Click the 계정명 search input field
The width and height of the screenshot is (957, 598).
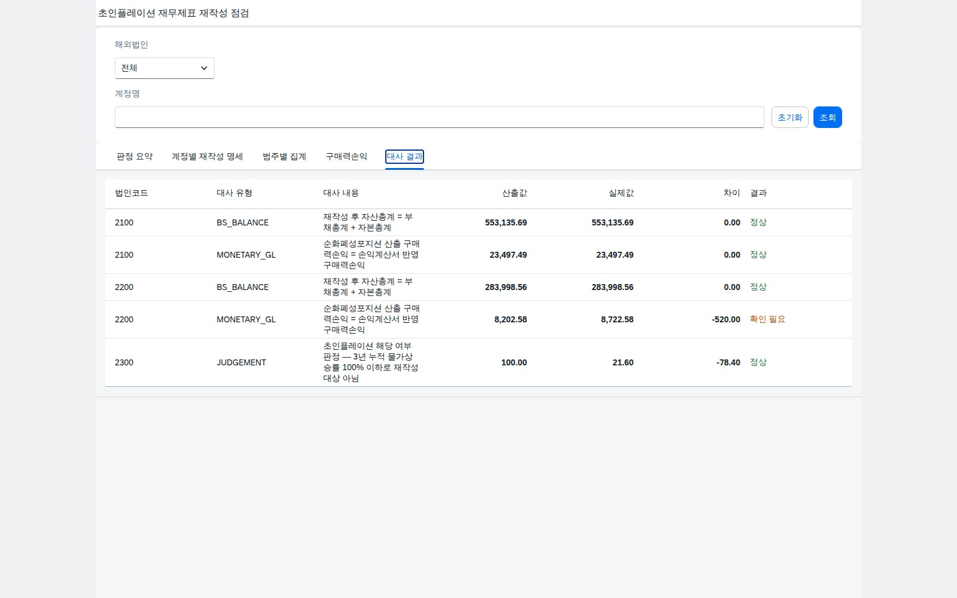[439, 117]
